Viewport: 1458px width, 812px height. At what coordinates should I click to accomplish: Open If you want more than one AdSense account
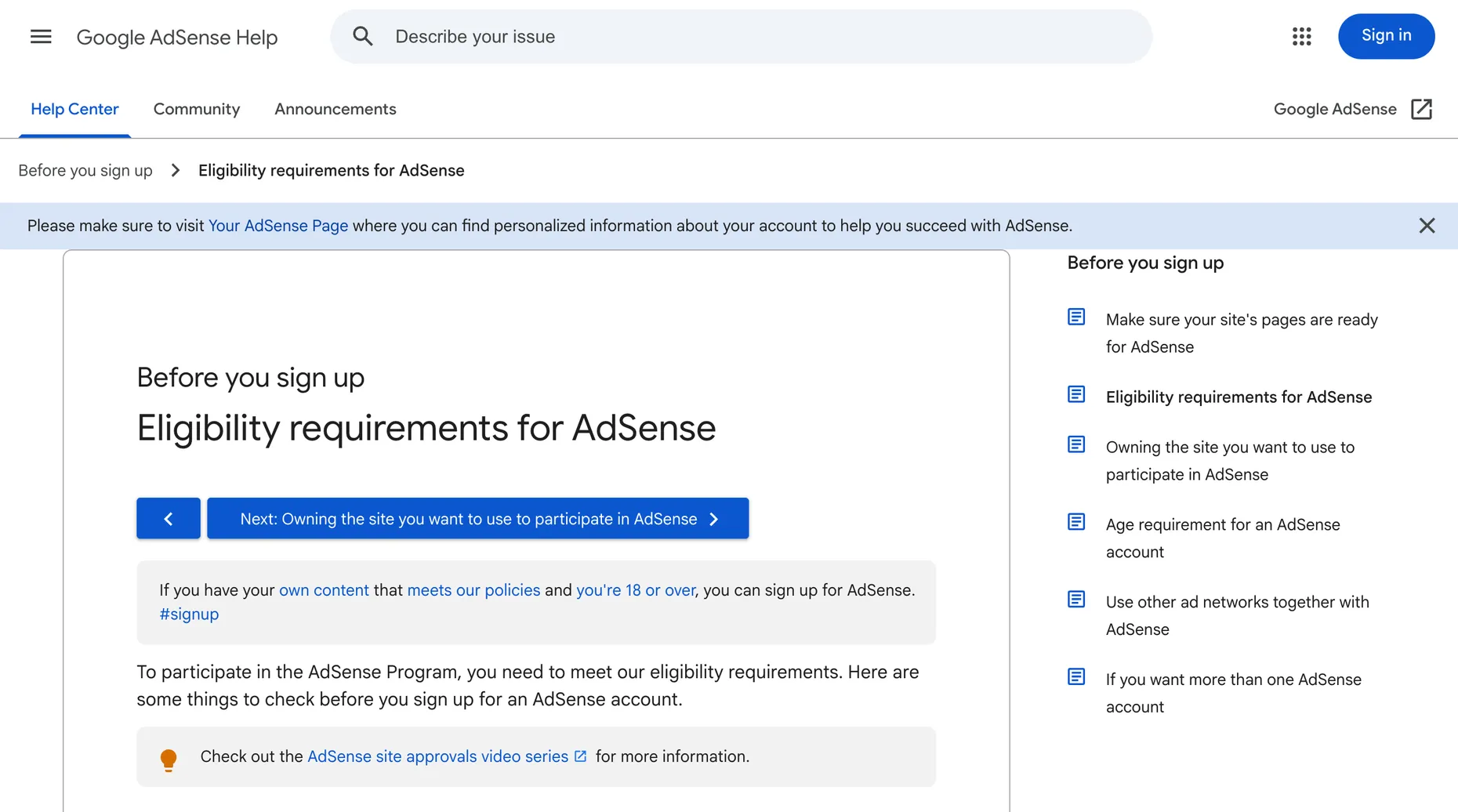point(1234,693)
